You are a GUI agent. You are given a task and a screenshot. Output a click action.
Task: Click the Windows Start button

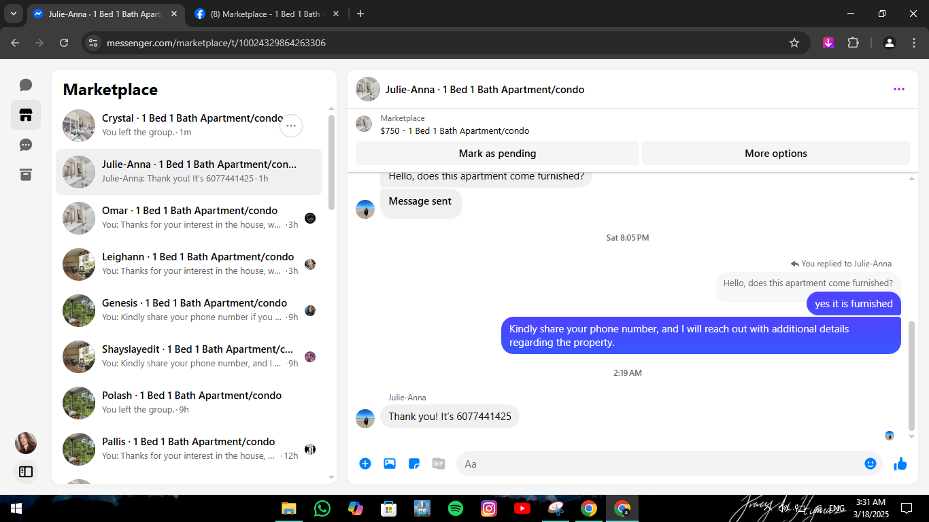pos(16,508)
